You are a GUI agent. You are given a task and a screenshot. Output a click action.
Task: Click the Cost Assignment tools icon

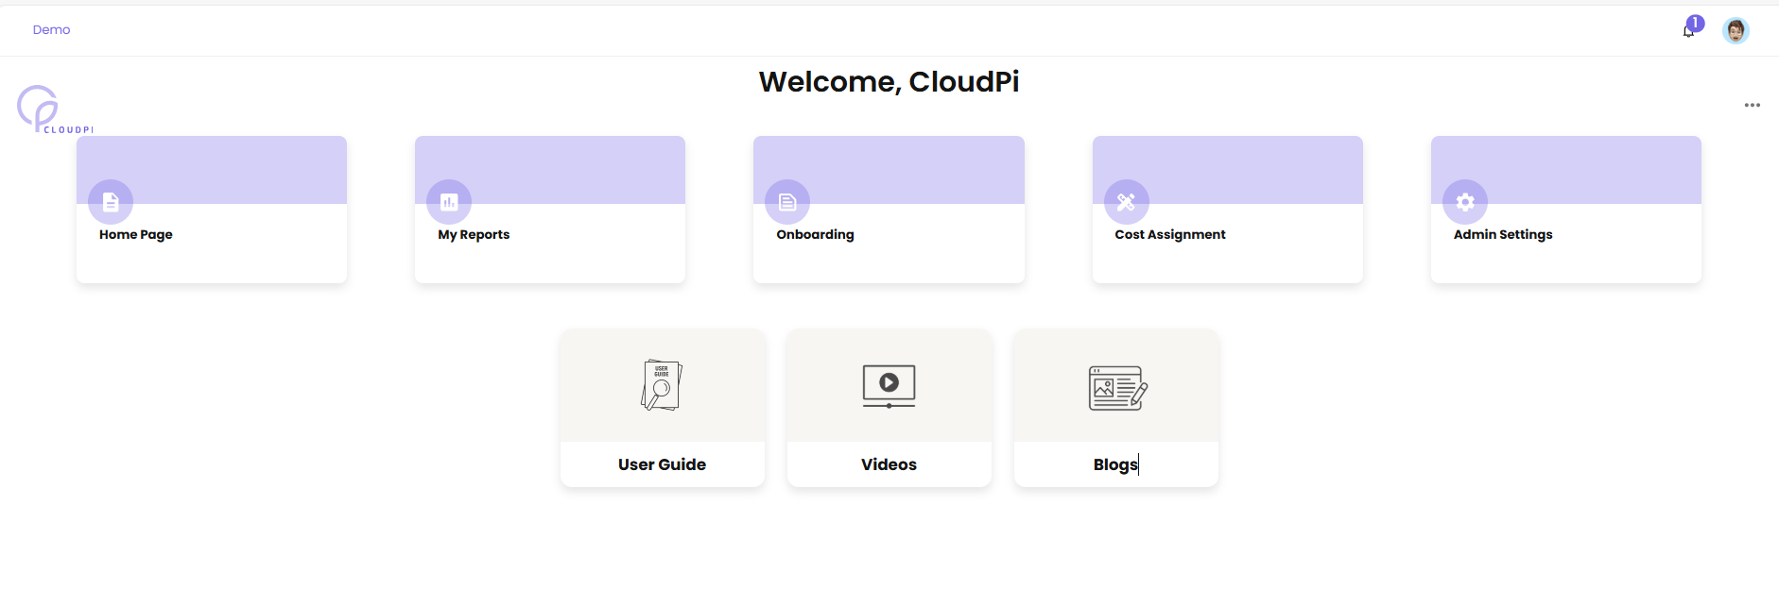point(1126,202)
